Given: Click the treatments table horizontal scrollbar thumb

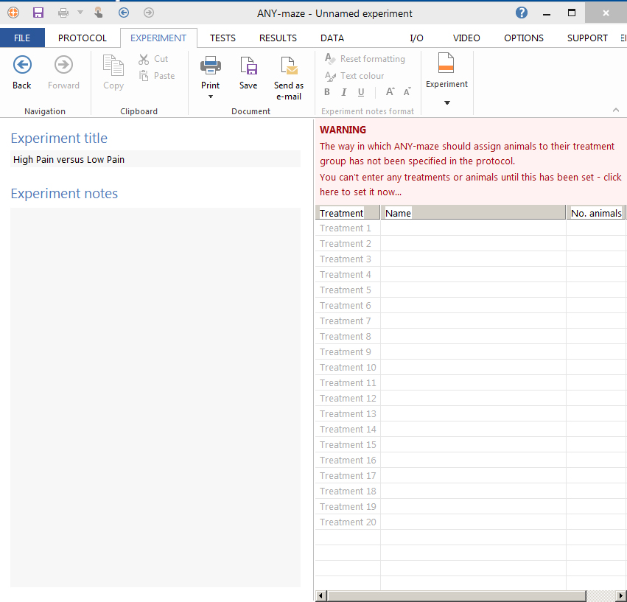Looking at the screenshot, I should [457, 595].
